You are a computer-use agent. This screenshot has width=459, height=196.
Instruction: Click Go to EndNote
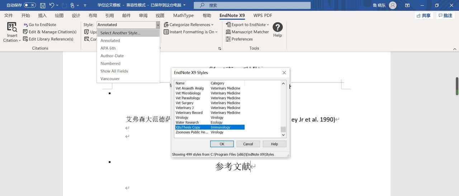tap(40, 25)
